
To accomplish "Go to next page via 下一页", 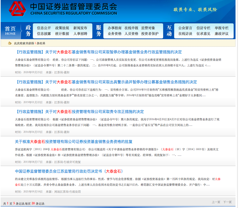I will point(227,202).
